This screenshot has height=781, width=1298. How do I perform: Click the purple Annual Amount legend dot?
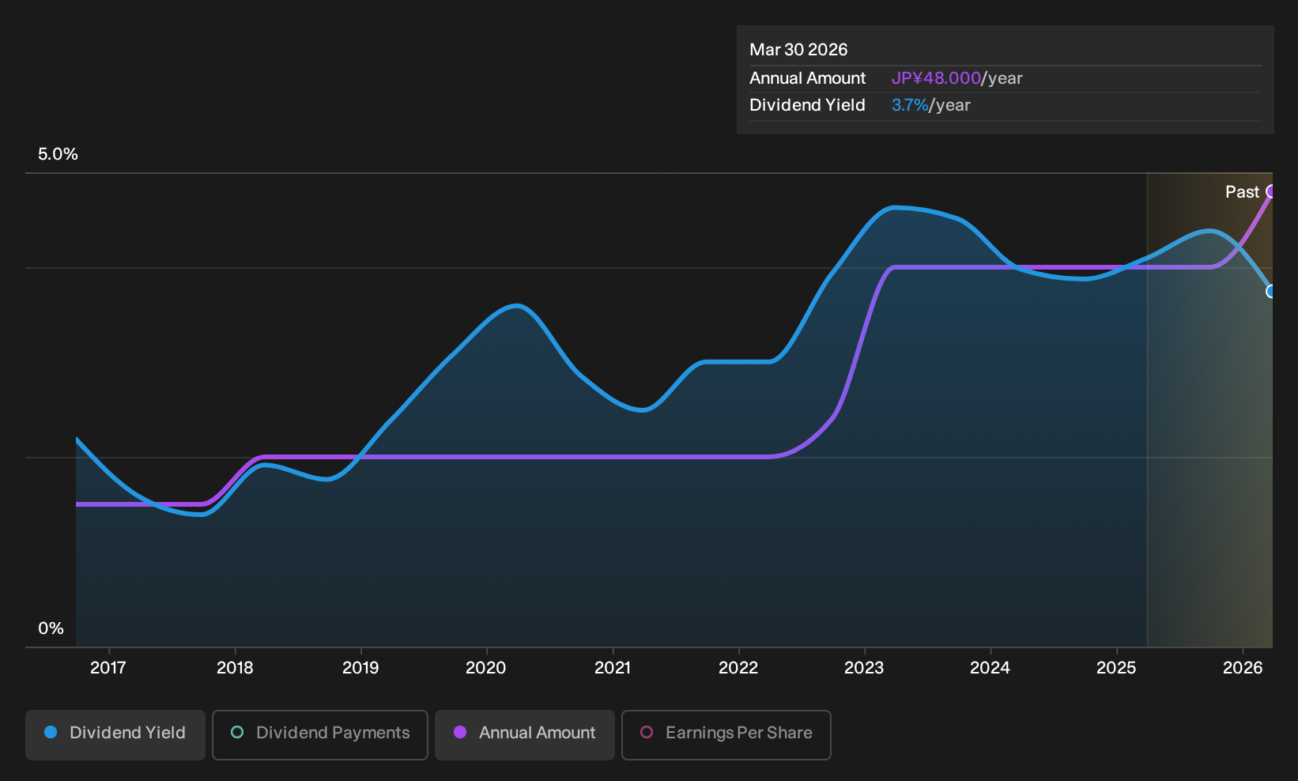click(x=460, y=732)
